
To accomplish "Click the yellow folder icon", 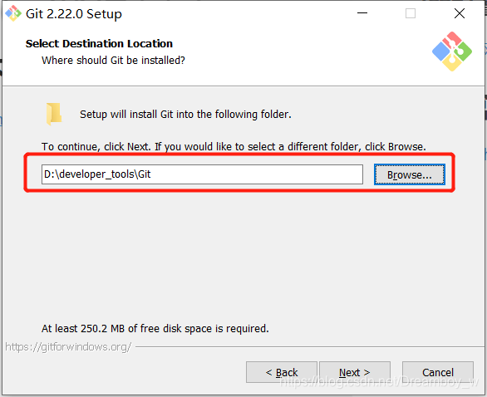I will [x=54, y=114].
